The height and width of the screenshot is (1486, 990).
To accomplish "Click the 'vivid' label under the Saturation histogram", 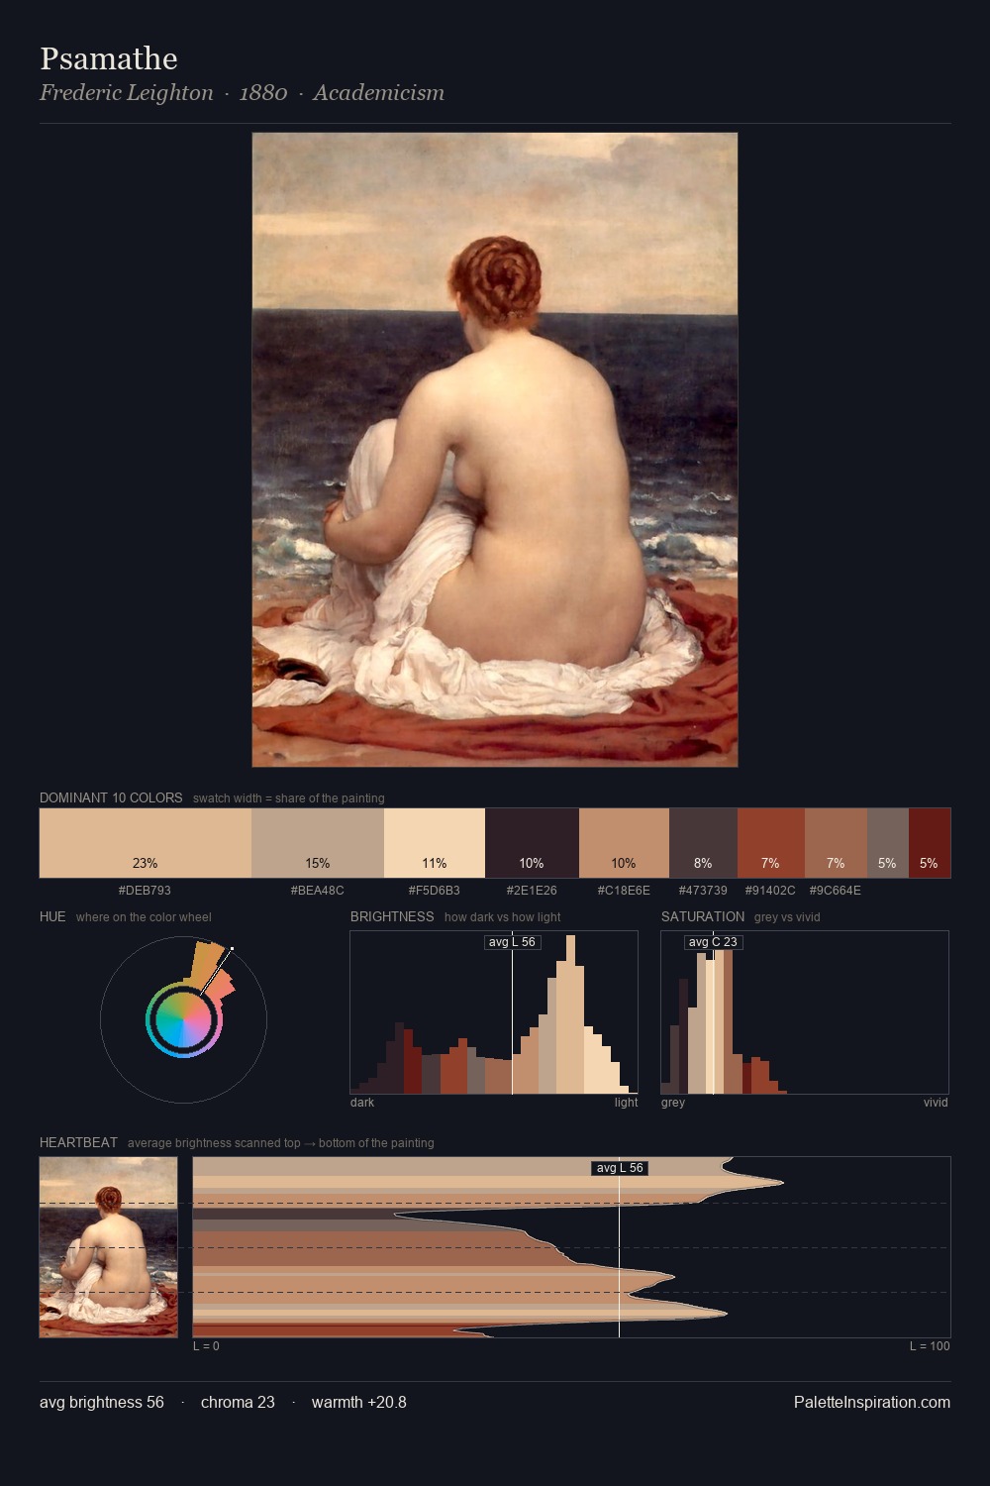I will pyautogui.click(x=936, y=1103).
